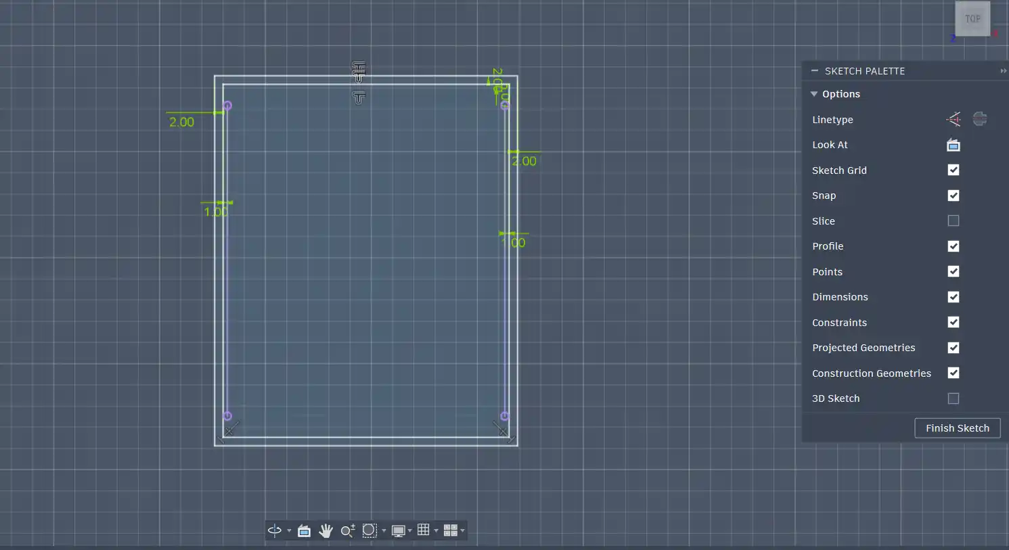Click the Sketch Palette dock arrows icon
This screenshot has height=550, width=1009.
[1003, 70]
